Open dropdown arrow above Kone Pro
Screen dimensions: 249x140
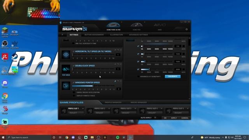click(x=144, y=22)
